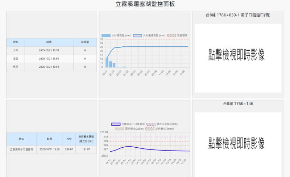Toggle the 黃色警戒(268m) legend swatch

(120, 128)
